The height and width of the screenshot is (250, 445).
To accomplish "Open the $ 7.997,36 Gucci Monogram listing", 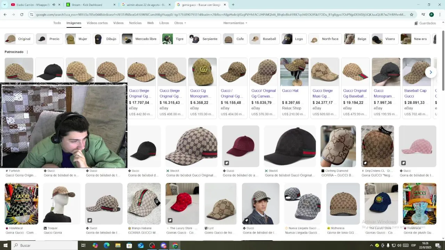I will [386, 88].
